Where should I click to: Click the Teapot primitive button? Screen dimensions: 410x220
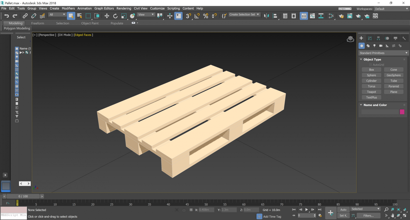pos(371,92)
